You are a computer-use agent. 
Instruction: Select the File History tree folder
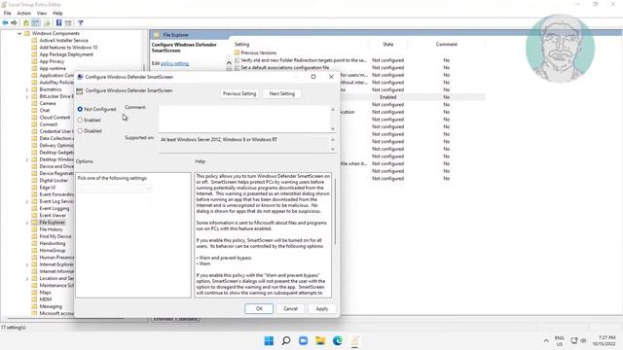pos(51,229)
